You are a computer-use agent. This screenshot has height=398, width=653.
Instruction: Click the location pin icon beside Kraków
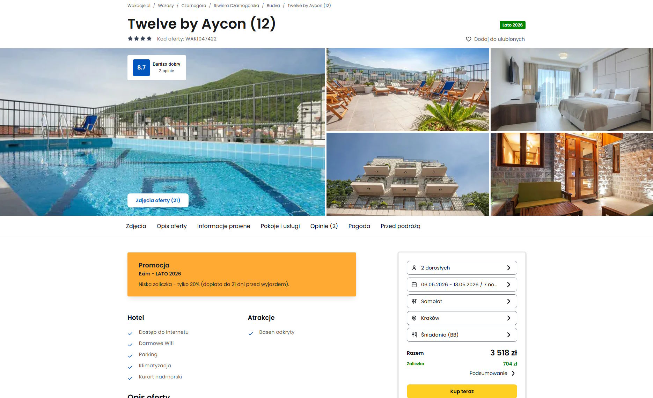tap(414, 318)
